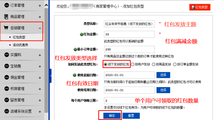Click the 类型名称 text input field

pos(129,24)
